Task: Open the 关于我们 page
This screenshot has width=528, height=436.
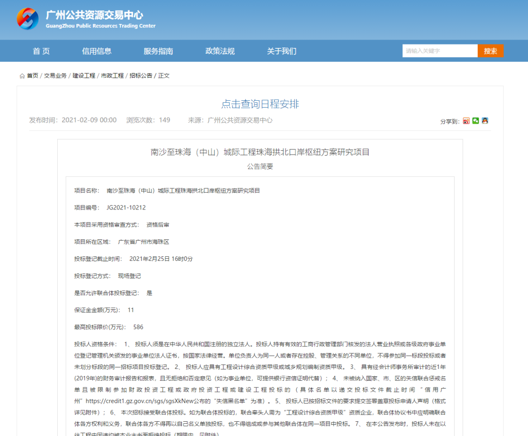Action: coord(282,51)
